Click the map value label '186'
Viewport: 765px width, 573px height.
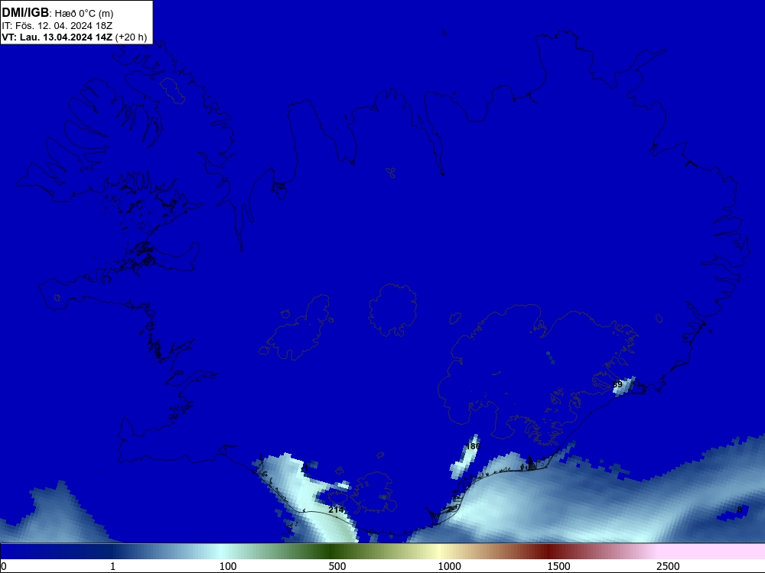(474, 446)
